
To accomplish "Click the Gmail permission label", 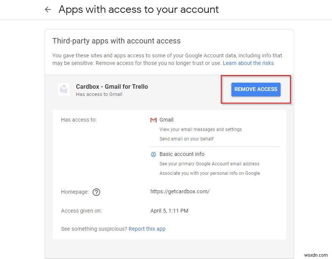I will [166, 120].
